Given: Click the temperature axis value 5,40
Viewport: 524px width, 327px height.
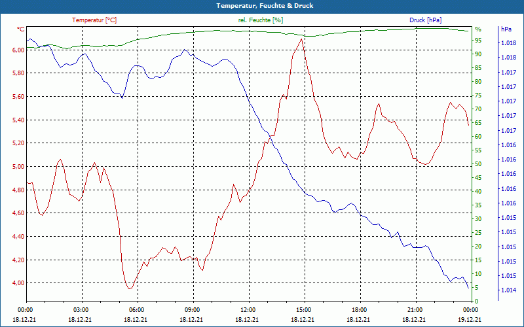Looking at the screenshot, I should [x=19, y=120].
